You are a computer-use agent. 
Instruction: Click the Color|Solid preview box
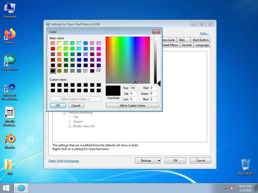(x=113, y=90)
